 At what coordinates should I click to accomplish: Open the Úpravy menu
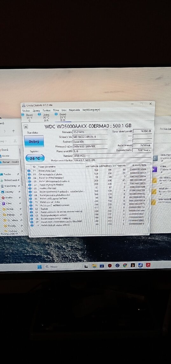(37, 110)
